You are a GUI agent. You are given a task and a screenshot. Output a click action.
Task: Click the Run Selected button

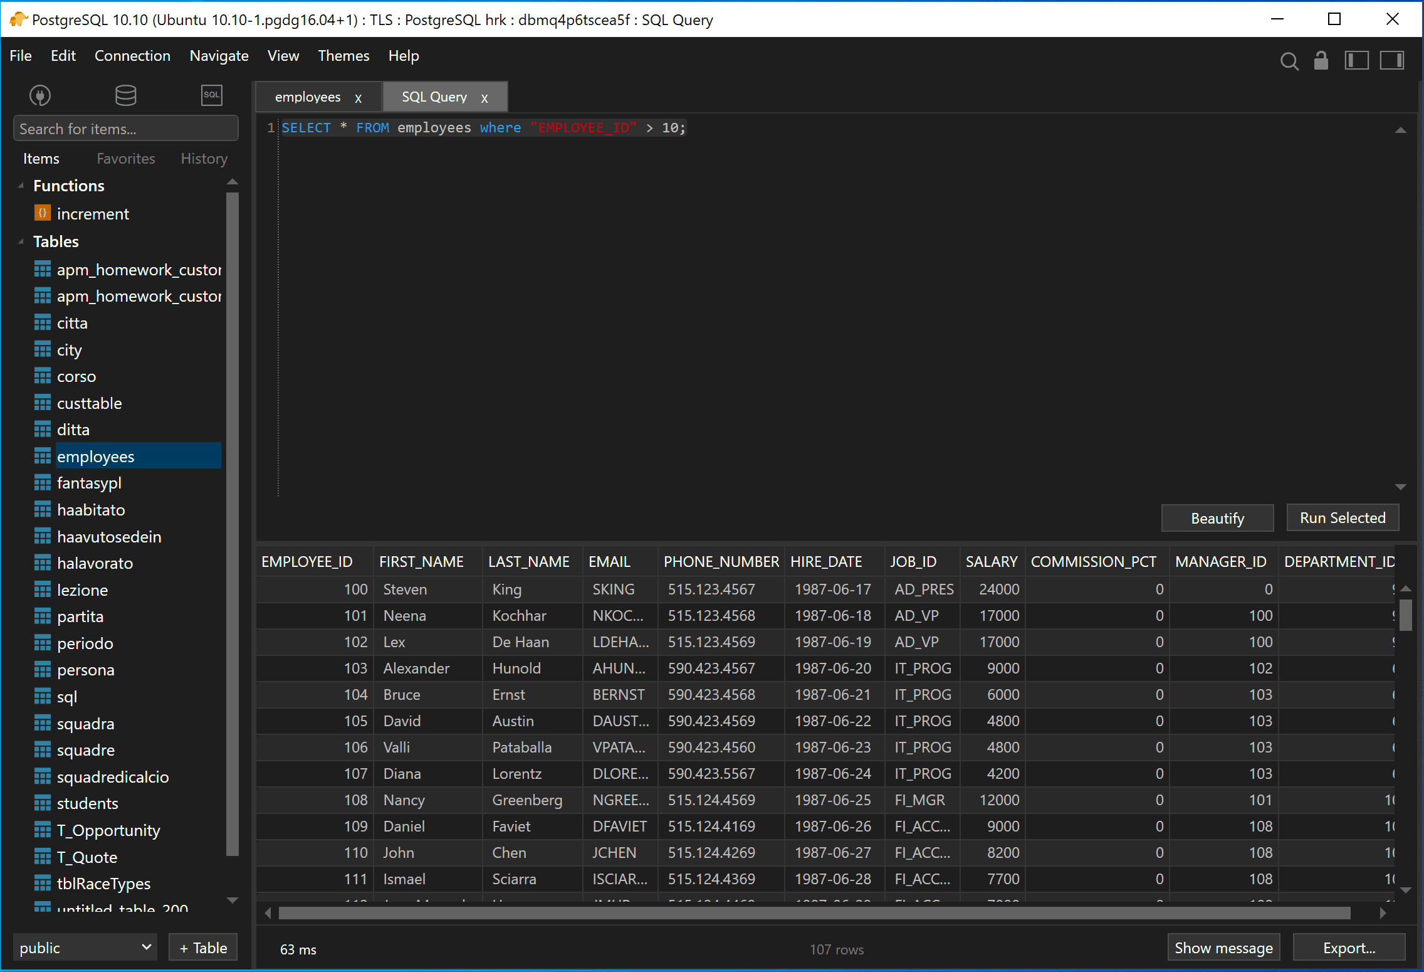1343,517
